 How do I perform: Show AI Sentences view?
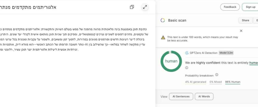click(181, 96)
